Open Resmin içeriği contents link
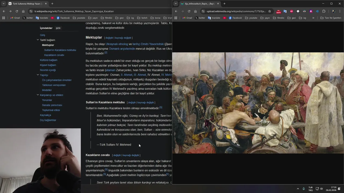The height and width of the screenshot is (193, 344). (48, 70)
